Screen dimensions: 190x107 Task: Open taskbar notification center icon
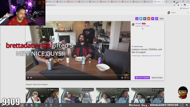click(x=187, y=105)
